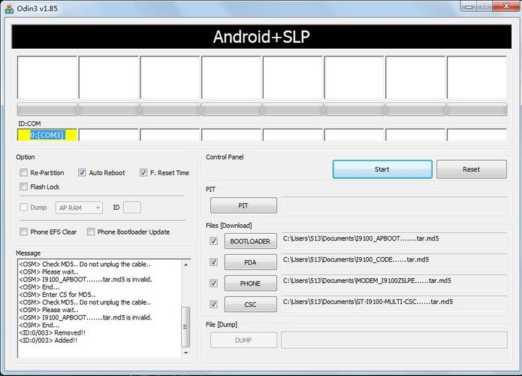Uncheck the PDA file checkbox
The image size is (522, 376).
(214, 262)
